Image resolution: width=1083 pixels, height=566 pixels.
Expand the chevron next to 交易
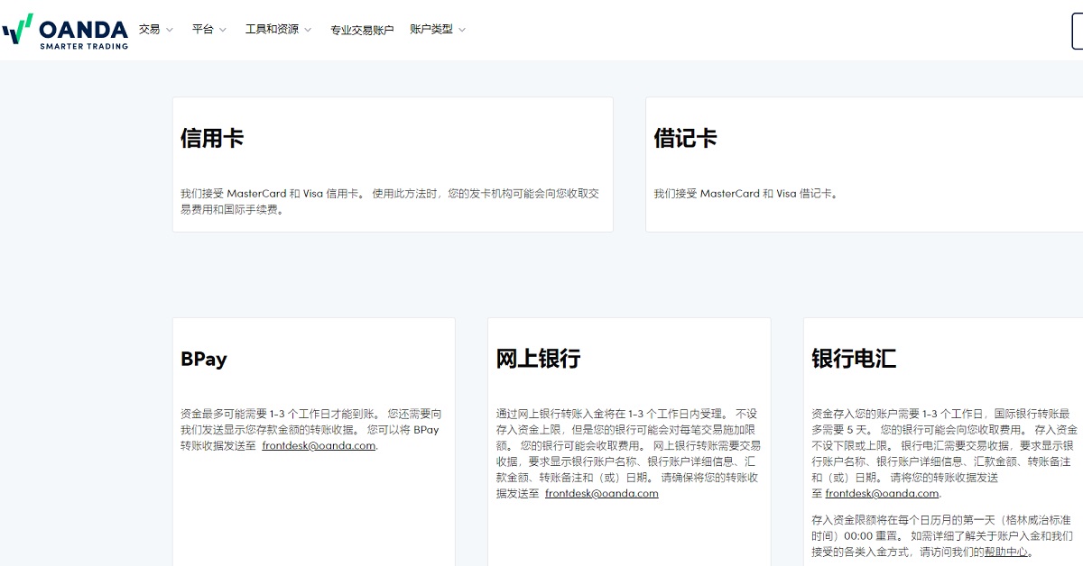tap(170, 30)
